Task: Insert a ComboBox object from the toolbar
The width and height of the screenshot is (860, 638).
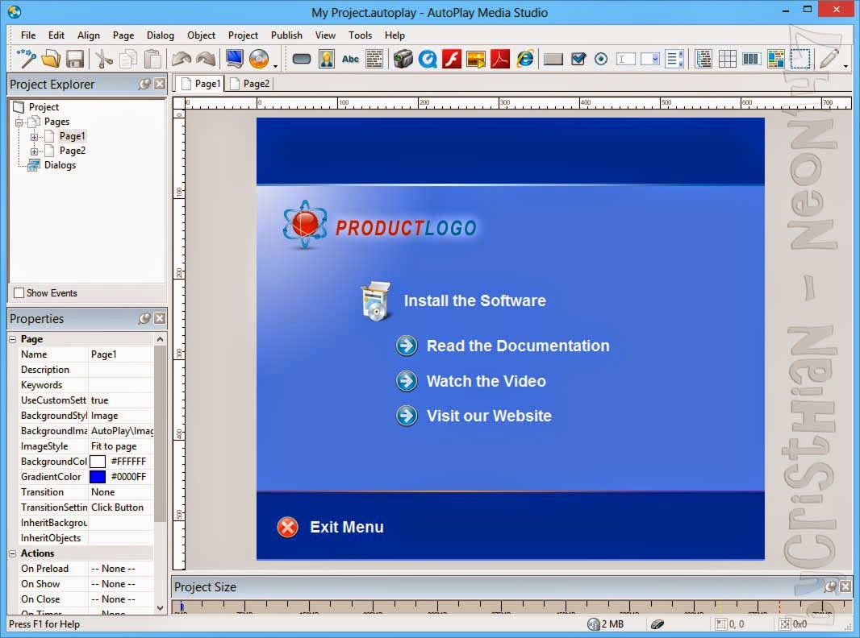Action: tap(650, 59)
